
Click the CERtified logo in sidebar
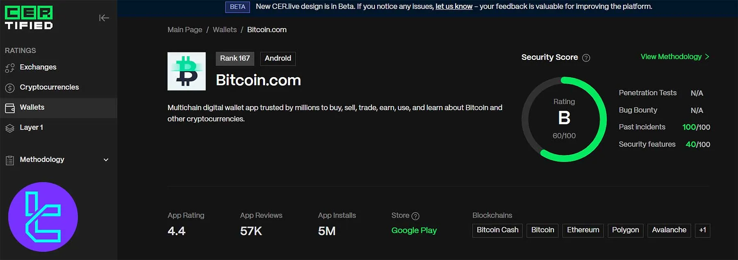29,18
